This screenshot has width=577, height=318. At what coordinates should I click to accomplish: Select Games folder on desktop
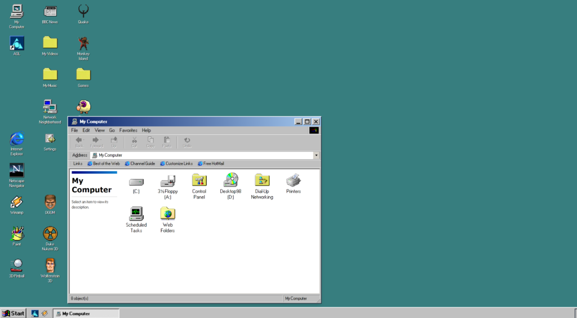pyautogui.click(x=83, y=77)
